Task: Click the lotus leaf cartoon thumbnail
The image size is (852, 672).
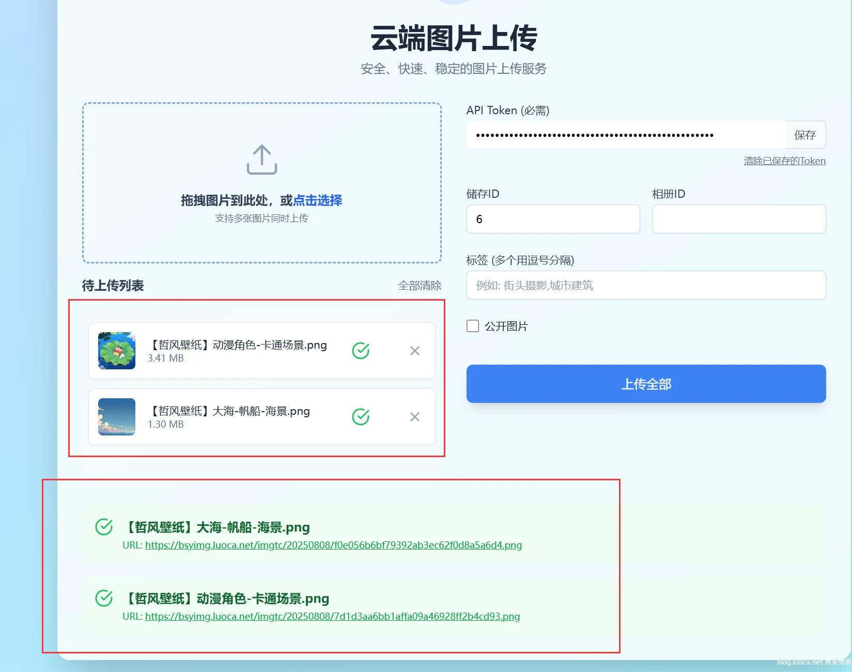Action: point(117,351)
